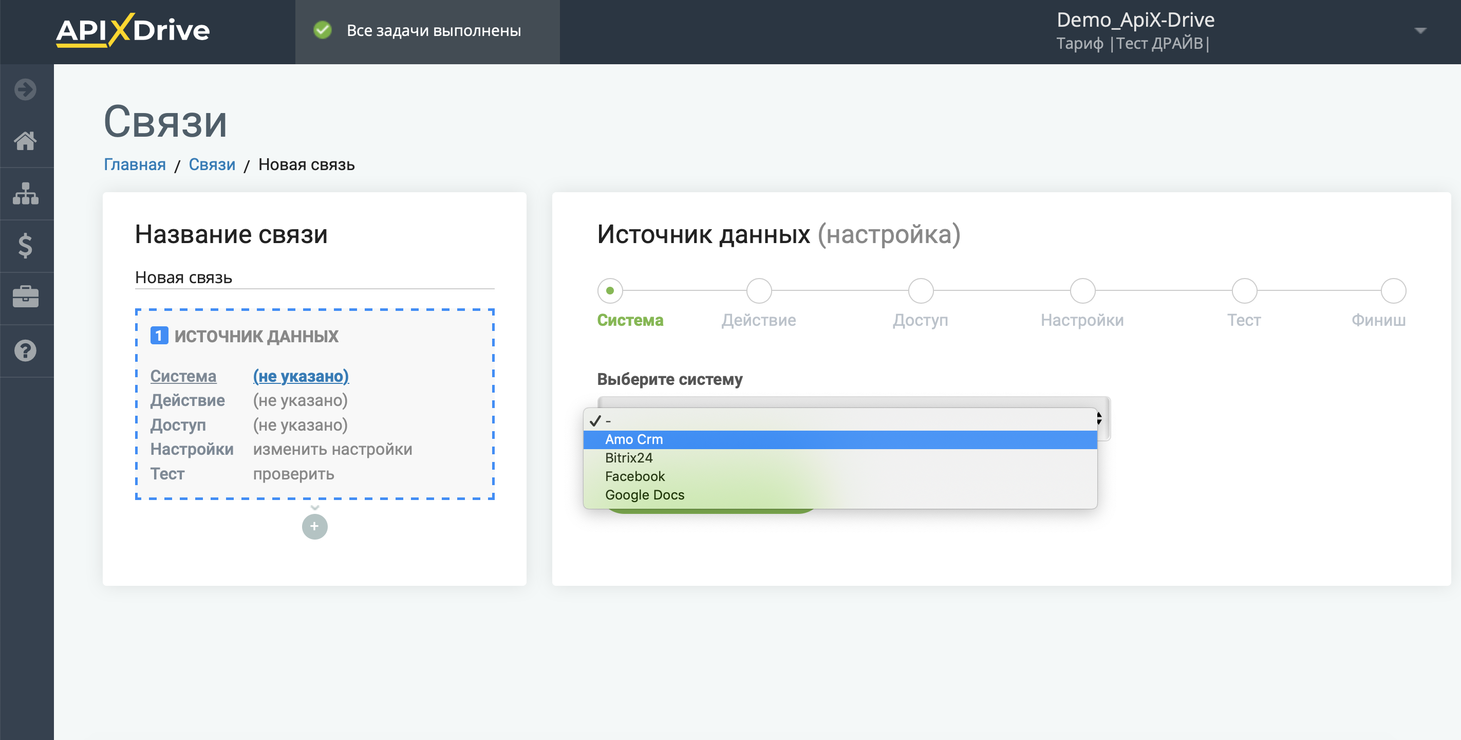The height and width of the screenshot is (740, 1461).
Task: Expand the account dropdown arrow
Action: point(1420,31)
